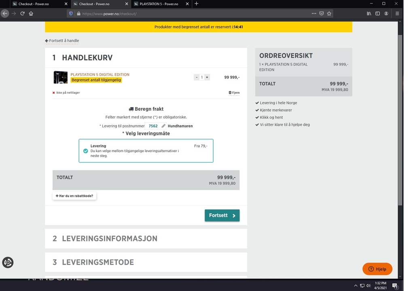Click the padlock site security icon
The image size is (414, 291).
(79, 13)
